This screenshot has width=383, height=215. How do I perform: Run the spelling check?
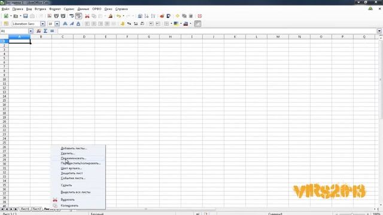(x=72, y=16)
